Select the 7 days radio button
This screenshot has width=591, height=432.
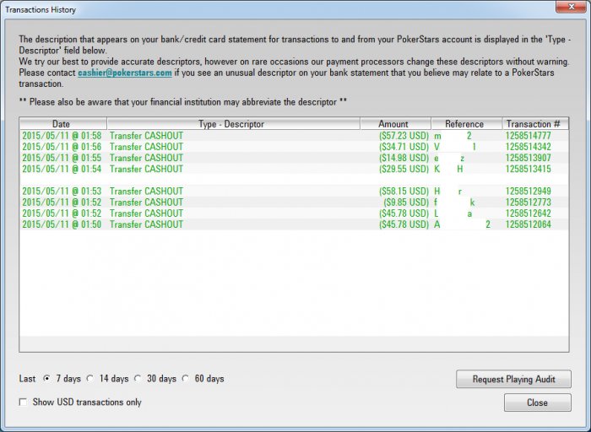tap(46, 378)
